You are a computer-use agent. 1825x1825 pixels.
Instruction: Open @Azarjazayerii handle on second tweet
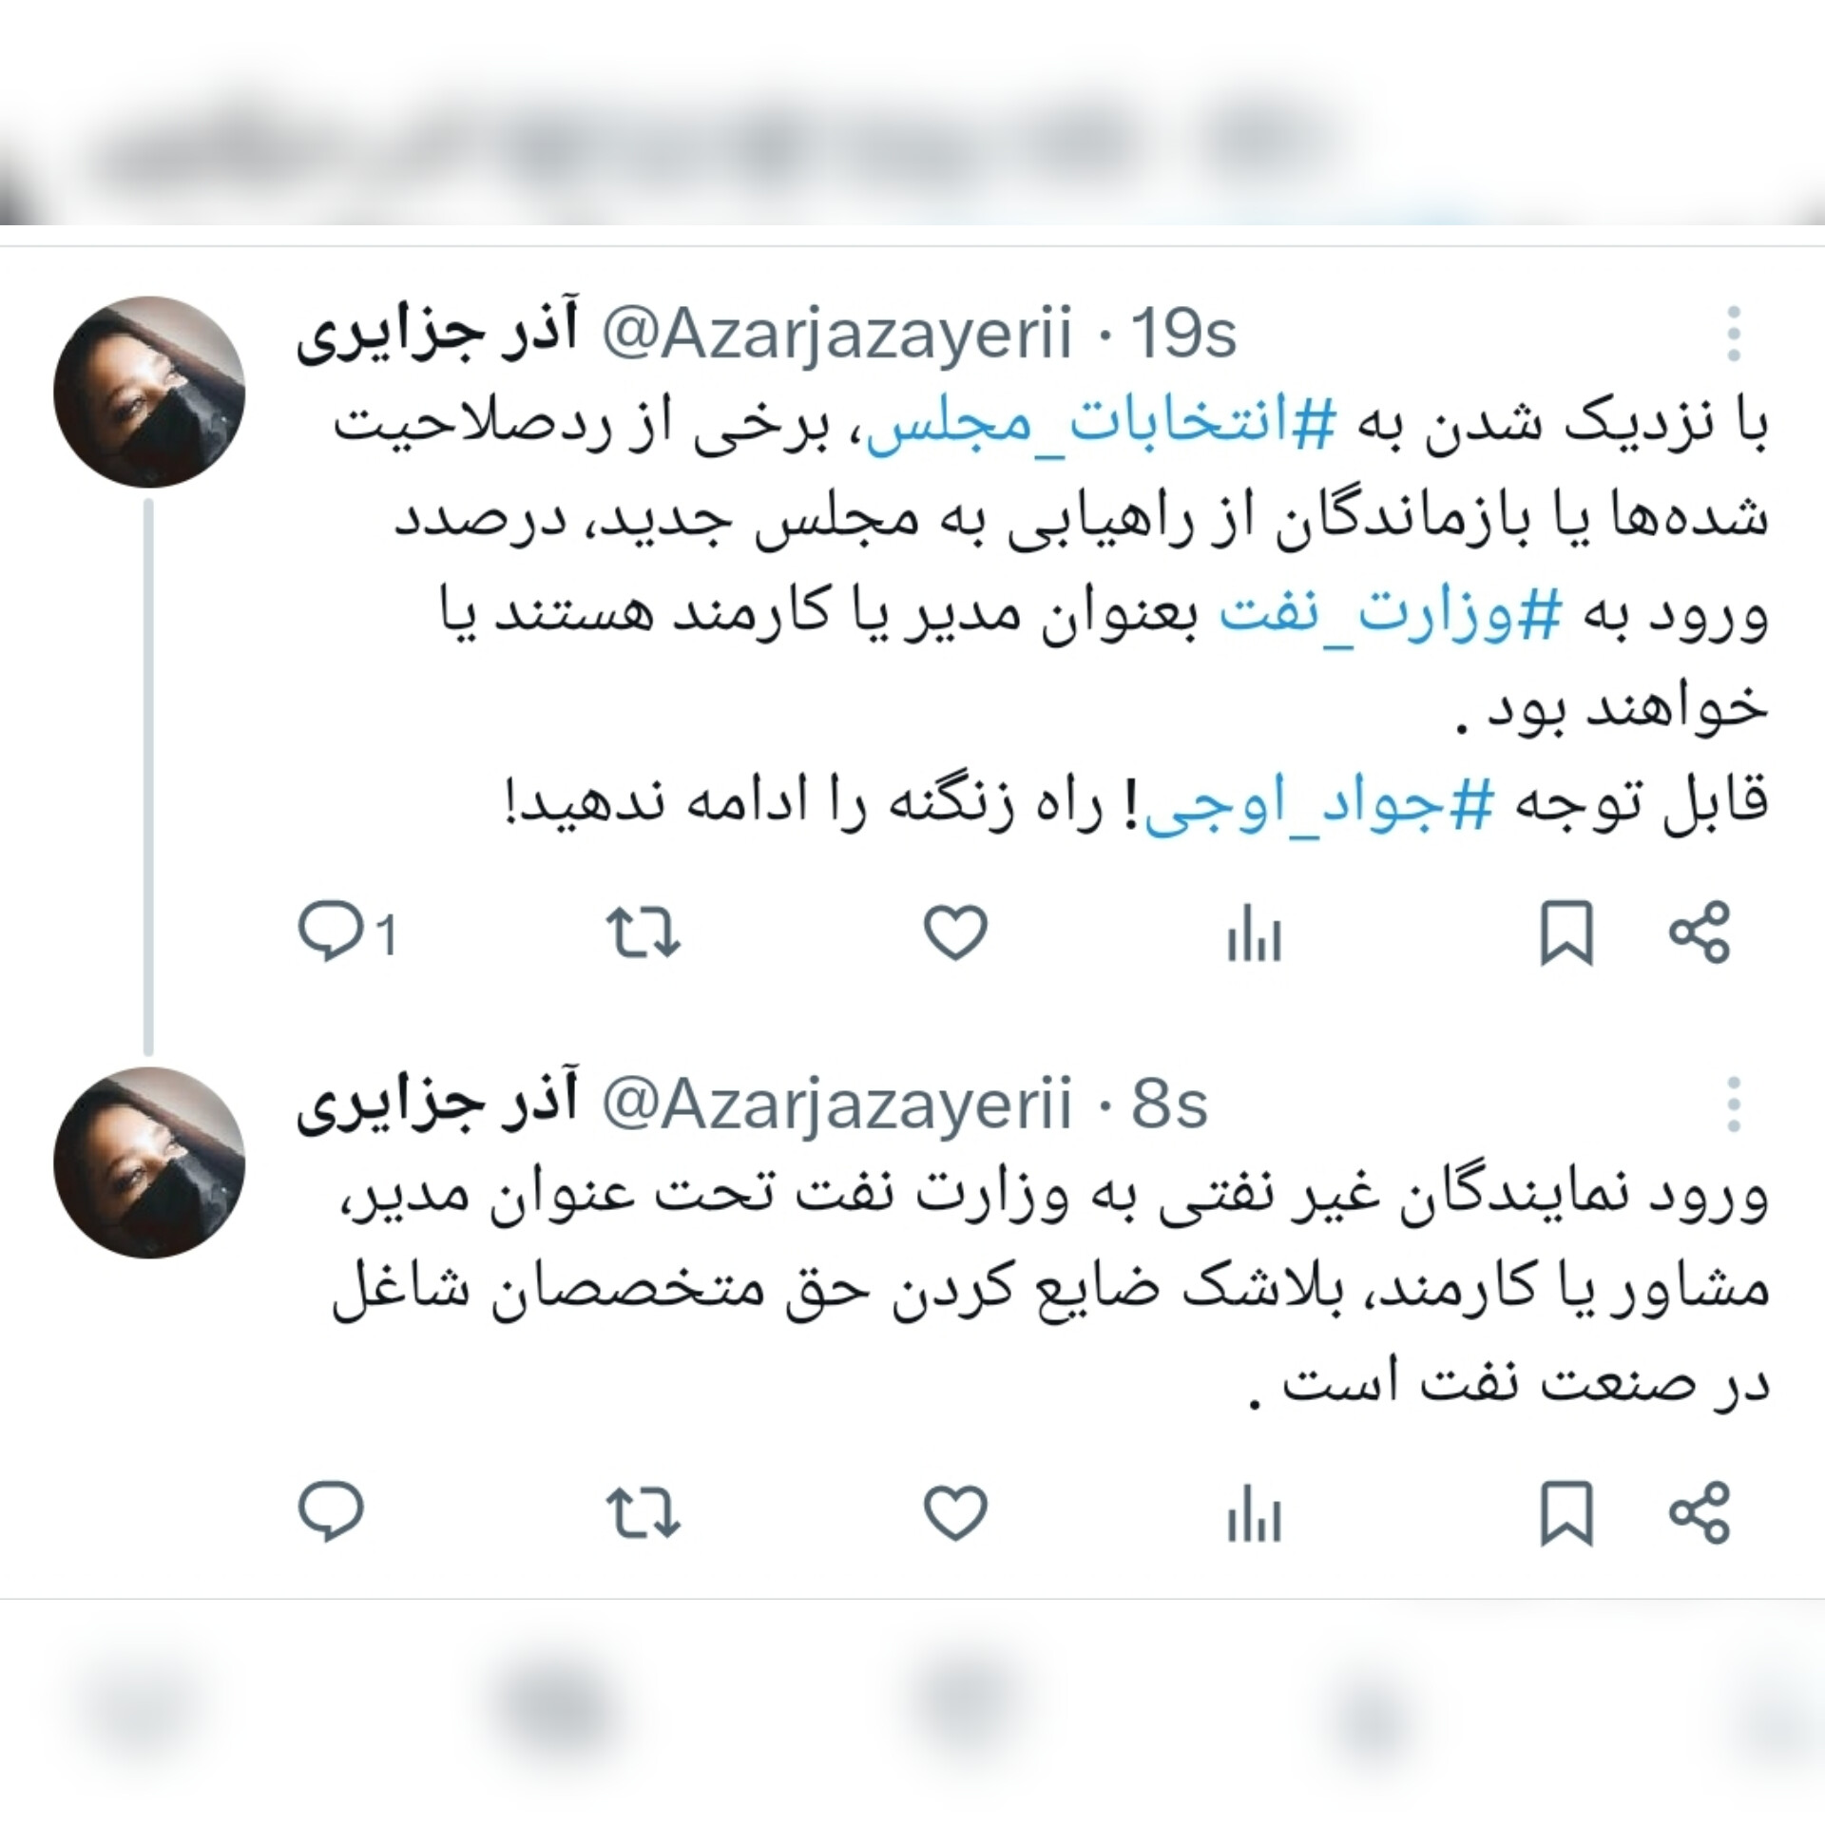coord(837,1105)
